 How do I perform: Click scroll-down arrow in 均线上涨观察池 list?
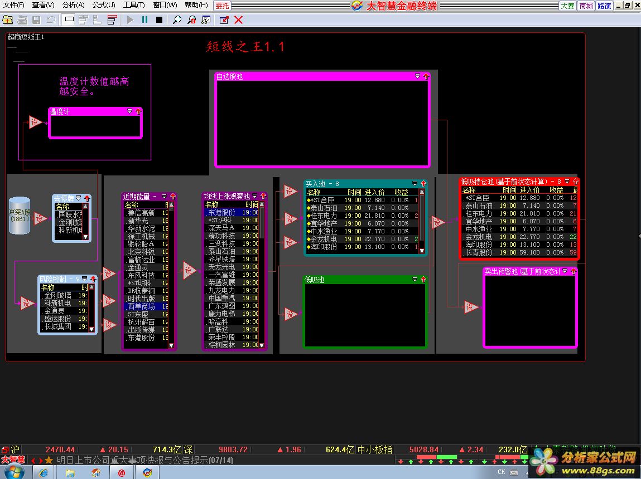(x=262, y=345)
